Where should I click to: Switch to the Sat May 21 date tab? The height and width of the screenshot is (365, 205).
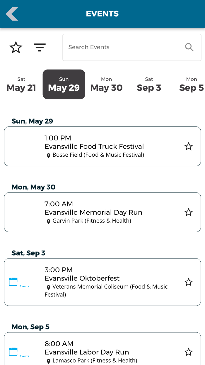21,84
